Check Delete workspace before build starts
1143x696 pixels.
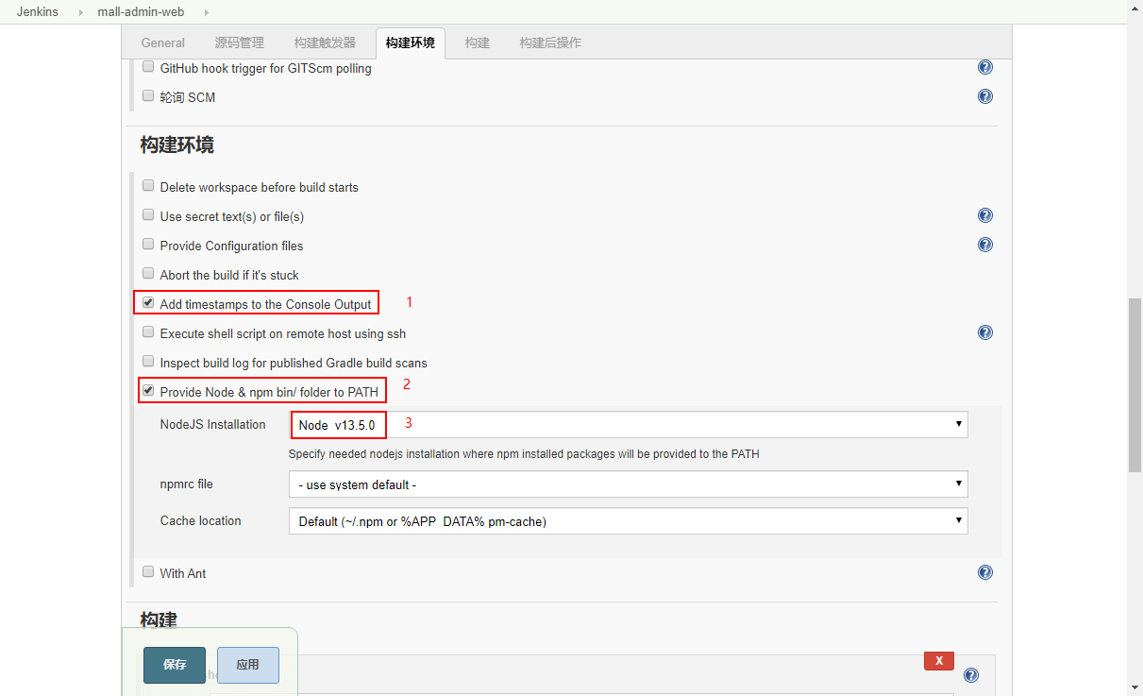point(148,186)
